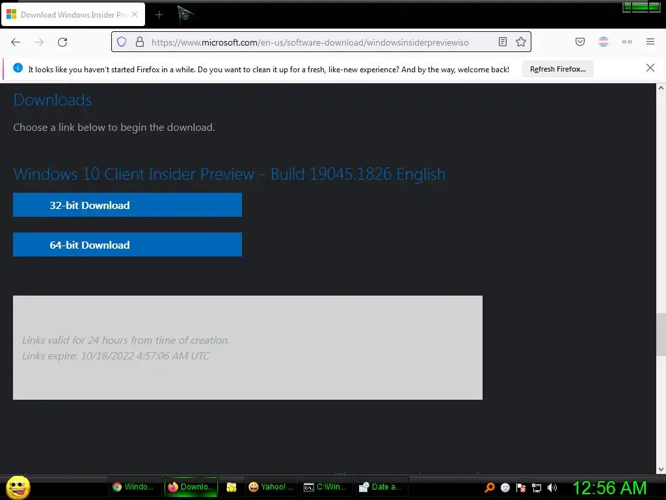Click the Windows 10 Client Insider Preview heading

[230, 174]
